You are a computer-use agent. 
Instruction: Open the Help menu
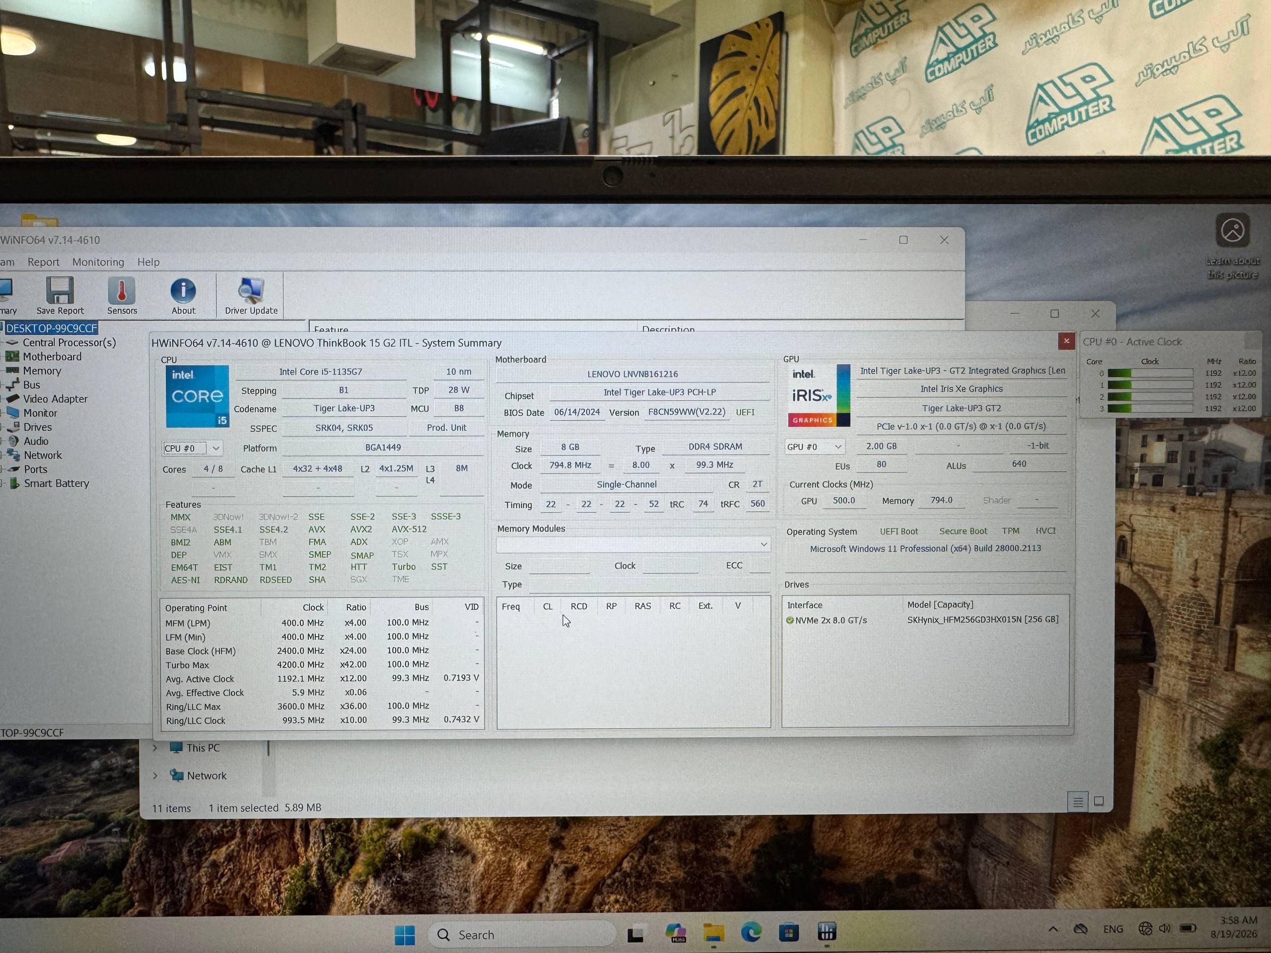pyautogui.click(x=148, y=262)
